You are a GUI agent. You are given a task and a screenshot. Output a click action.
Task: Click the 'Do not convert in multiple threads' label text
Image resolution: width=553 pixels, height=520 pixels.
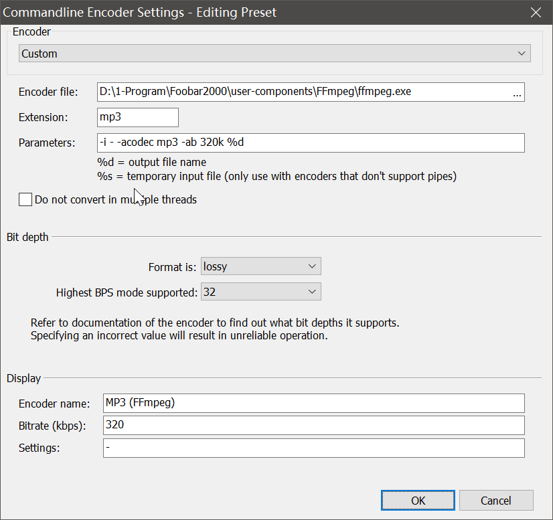click(115, 199)
